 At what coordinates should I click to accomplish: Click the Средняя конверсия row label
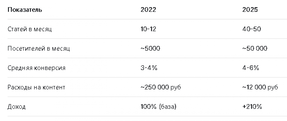pyautogui.click(x=36, y=68)
